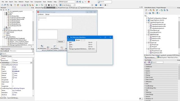Switch to the Welcome Page tab
Viewport: 180px width, 101px height.
(39, 8)
